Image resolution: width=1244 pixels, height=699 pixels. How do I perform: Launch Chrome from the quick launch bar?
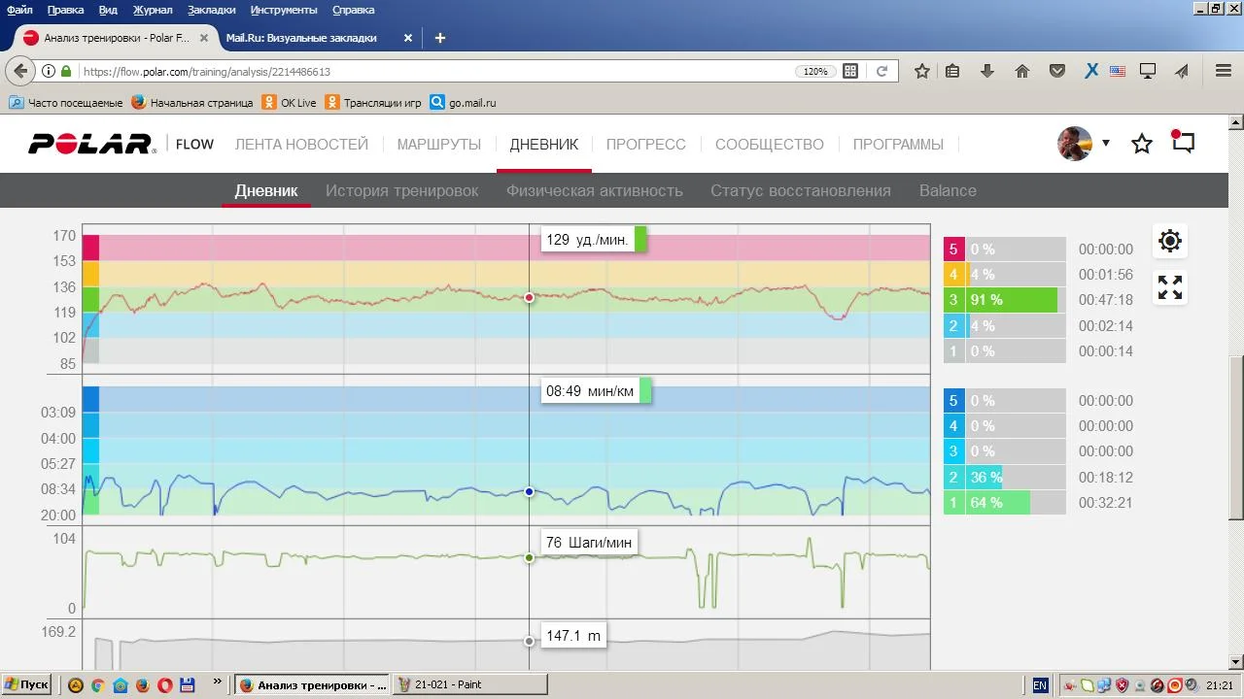[x=97, y=684]
